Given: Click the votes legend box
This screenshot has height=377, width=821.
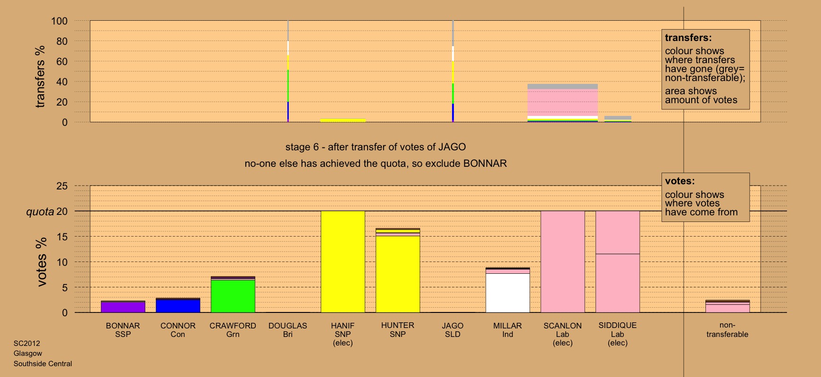Looking at the screenshot, I should [x=705, y=197].
